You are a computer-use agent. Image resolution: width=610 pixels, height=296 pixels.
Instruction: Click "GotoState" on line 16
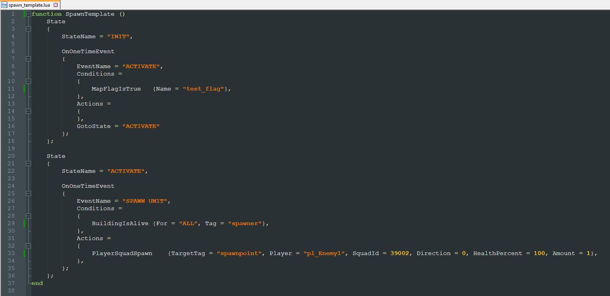[94, 126]
